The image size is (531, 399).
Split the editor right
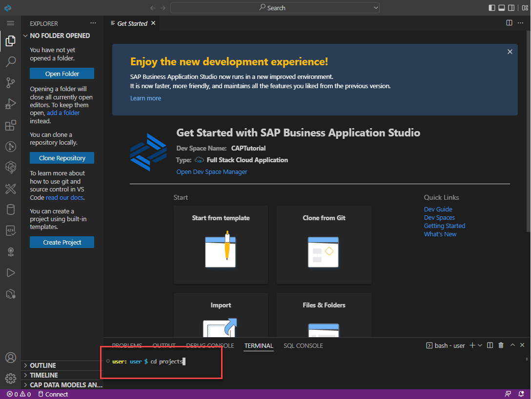(x=509, y=23)
